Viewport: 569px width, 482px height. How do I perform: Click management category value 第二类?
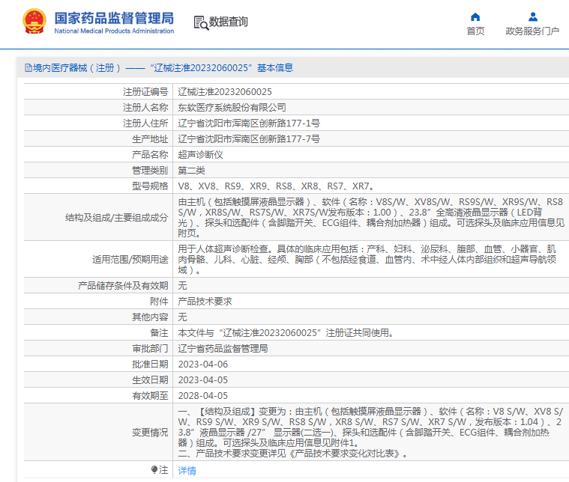[x=191, y=171]
